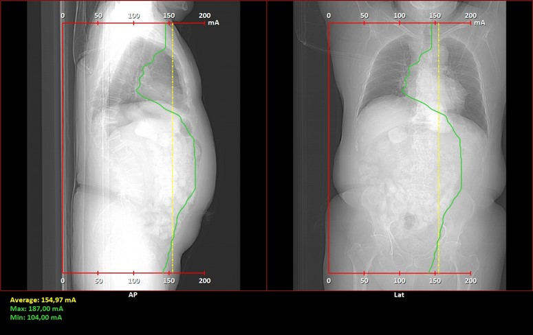Click bottom axis value "50" in the AP panel

[98, 281]
